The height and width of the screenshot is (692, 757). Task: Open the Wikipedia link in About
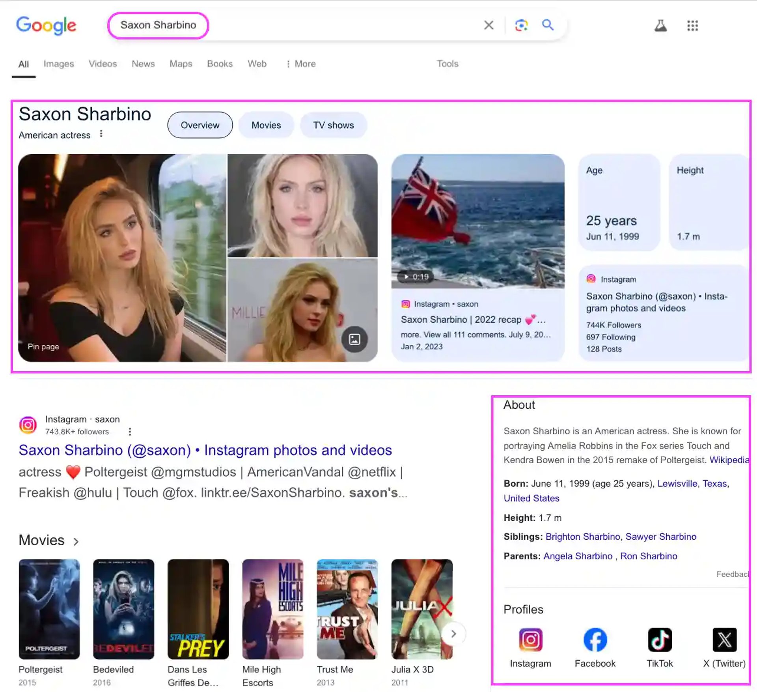(729, 460)
